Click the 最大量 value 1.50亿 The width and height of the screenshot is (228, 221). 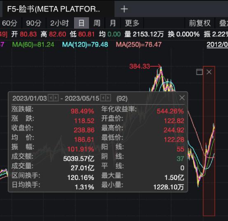[174, 178]
